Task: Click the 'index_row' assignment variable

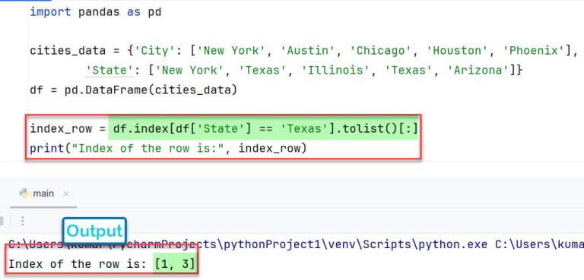Action: coord(61,129)
